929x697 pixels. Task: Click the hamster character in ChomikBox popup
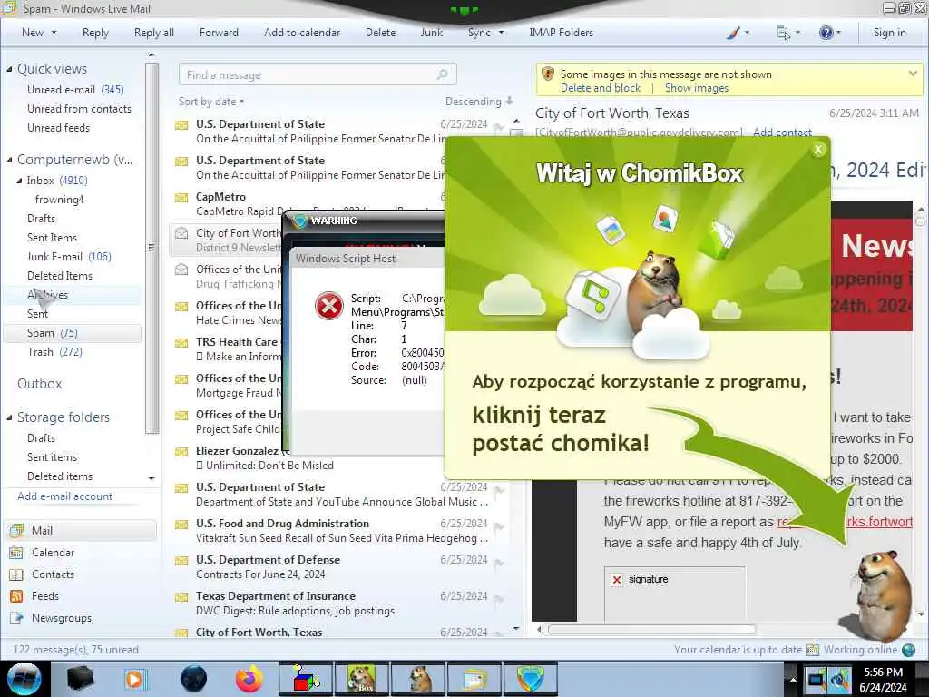coord(655,290)
